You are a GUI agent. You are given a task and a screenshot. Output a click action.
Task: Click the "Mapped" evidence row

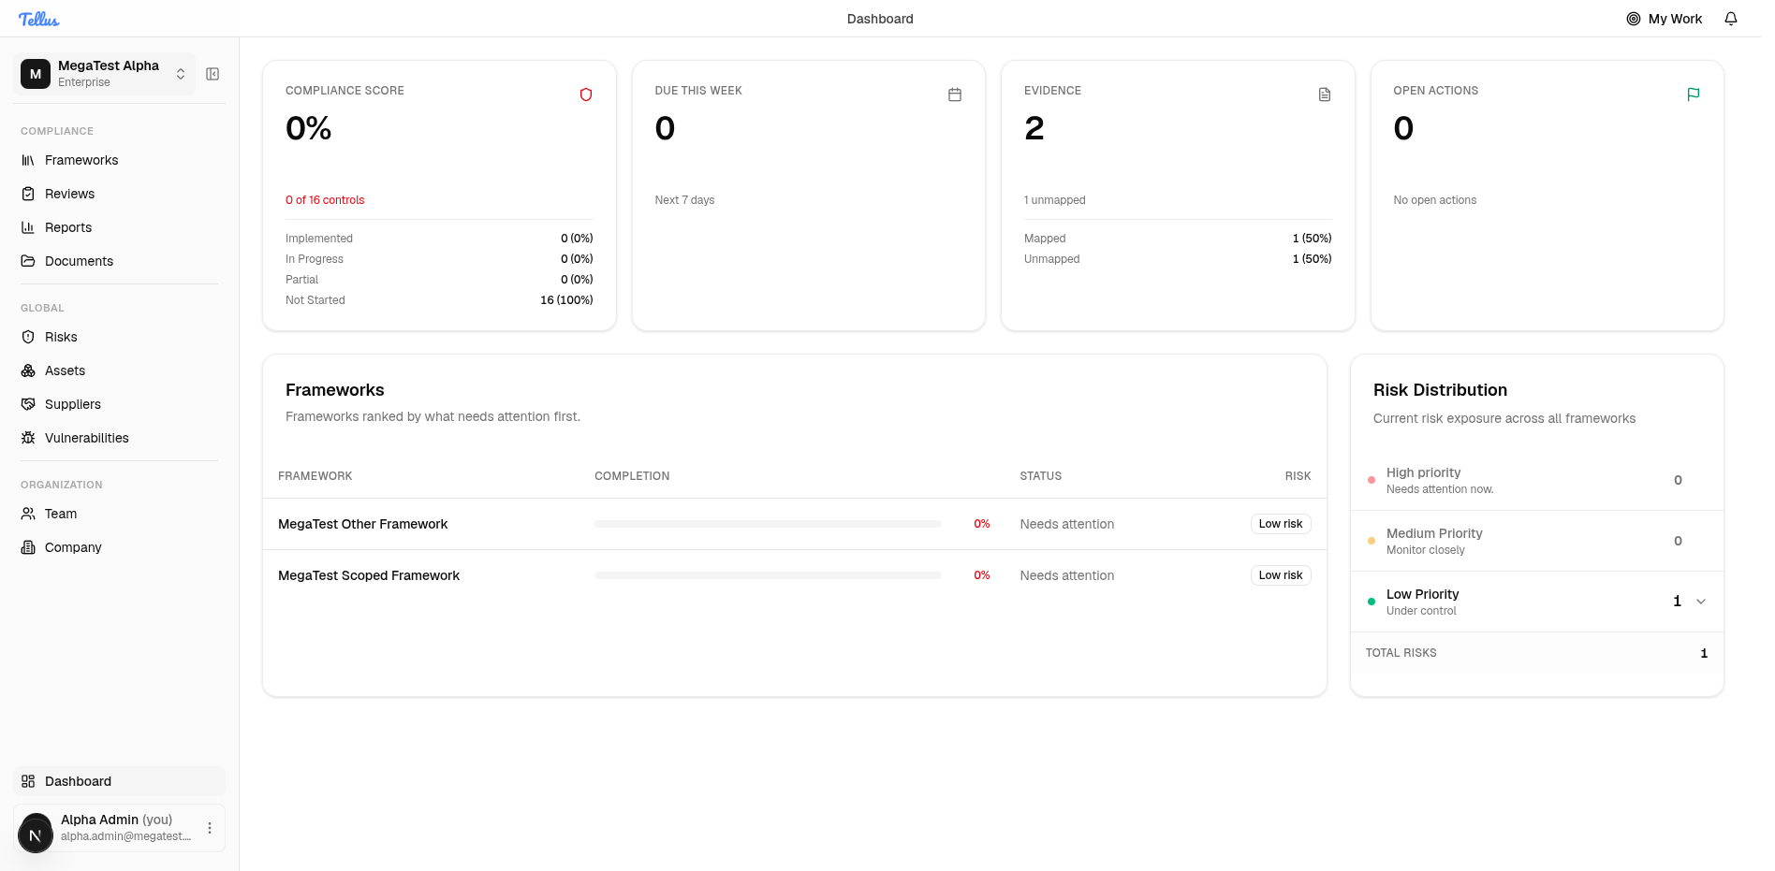(x=1178, y=239)
